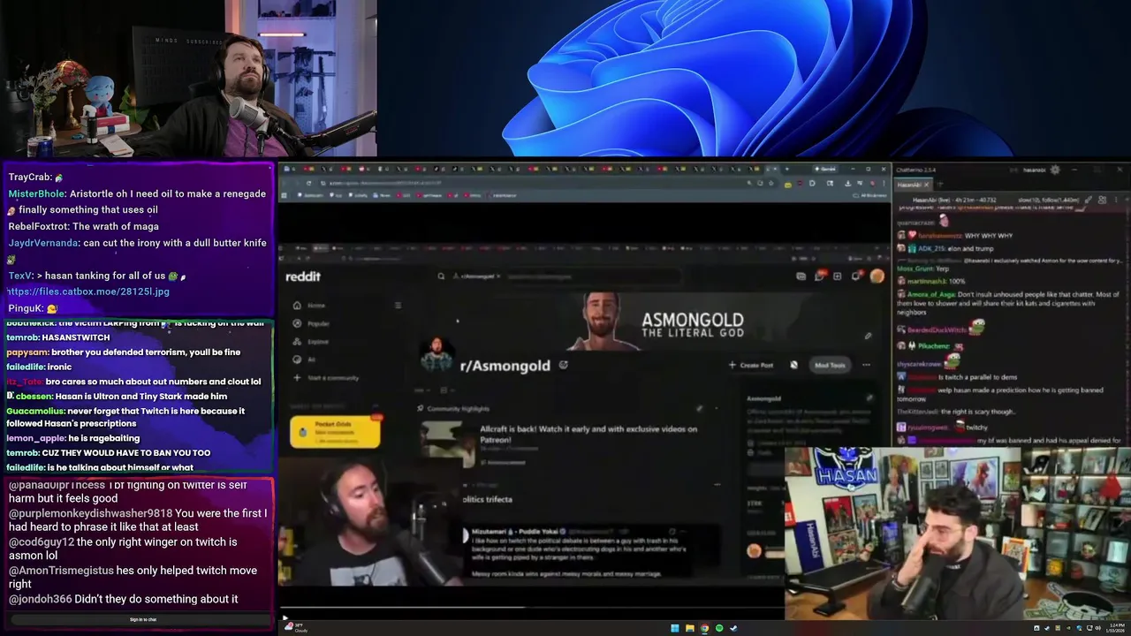
Task: Click Chatterino moderation sword icon
Action: pyautogui.click(x=1088, y=201)
